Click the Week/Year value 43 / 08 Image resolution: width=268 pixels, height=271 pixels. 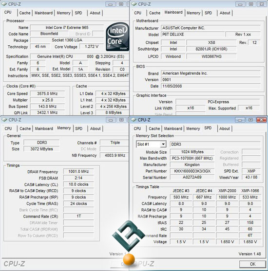251,177
